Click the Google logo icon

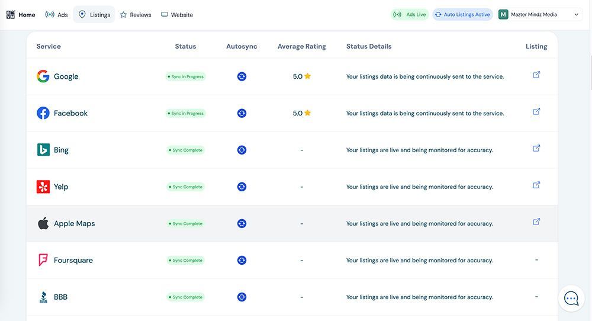(43, 76)
